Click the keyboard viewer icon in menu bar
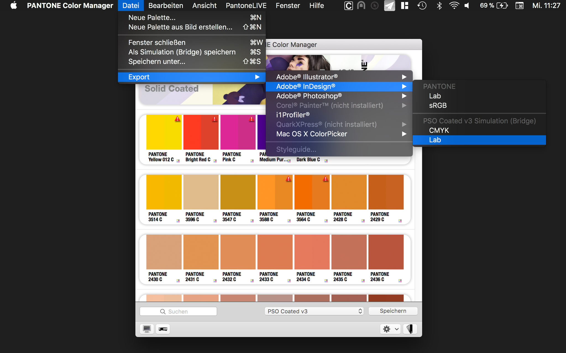This screenshot has height=353, width=566. point(519,6)
